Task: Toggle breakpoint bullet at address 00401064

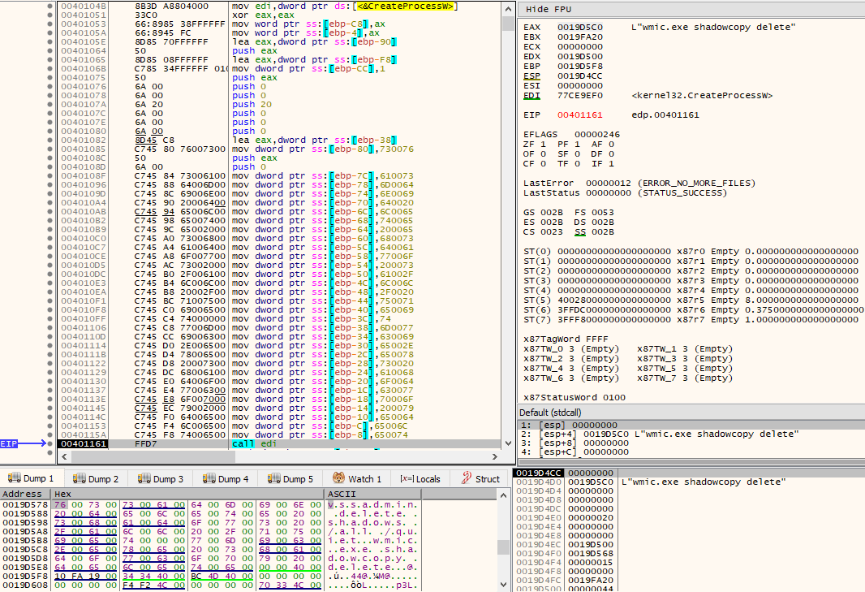Action: pyautogui.click(x=50, y=51)
